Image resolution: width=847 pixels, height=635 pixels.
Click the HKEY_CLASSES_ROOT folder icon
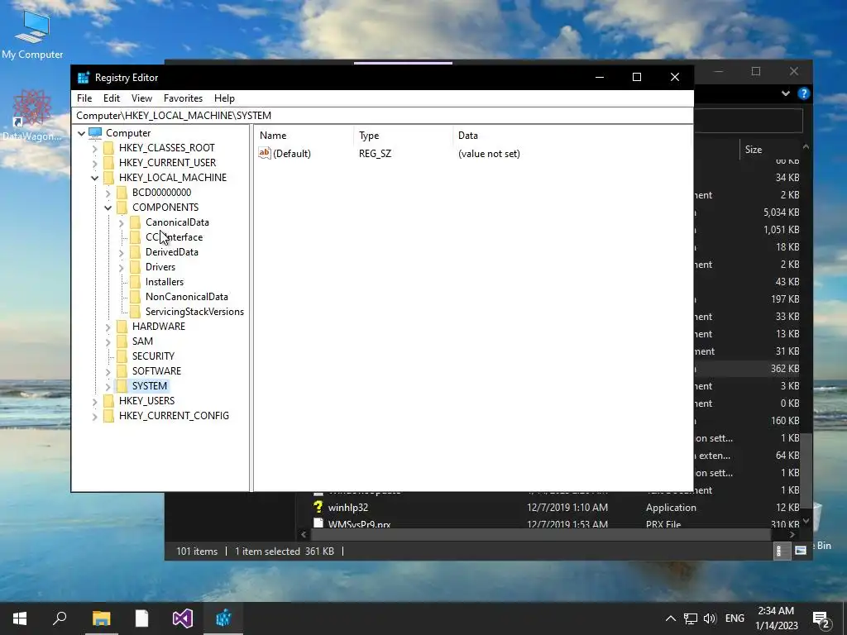coord(108,148)
